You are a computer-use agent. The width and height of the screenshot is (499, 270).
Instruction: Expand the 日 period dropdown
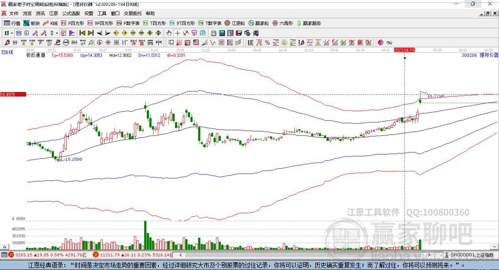(12, 33)
